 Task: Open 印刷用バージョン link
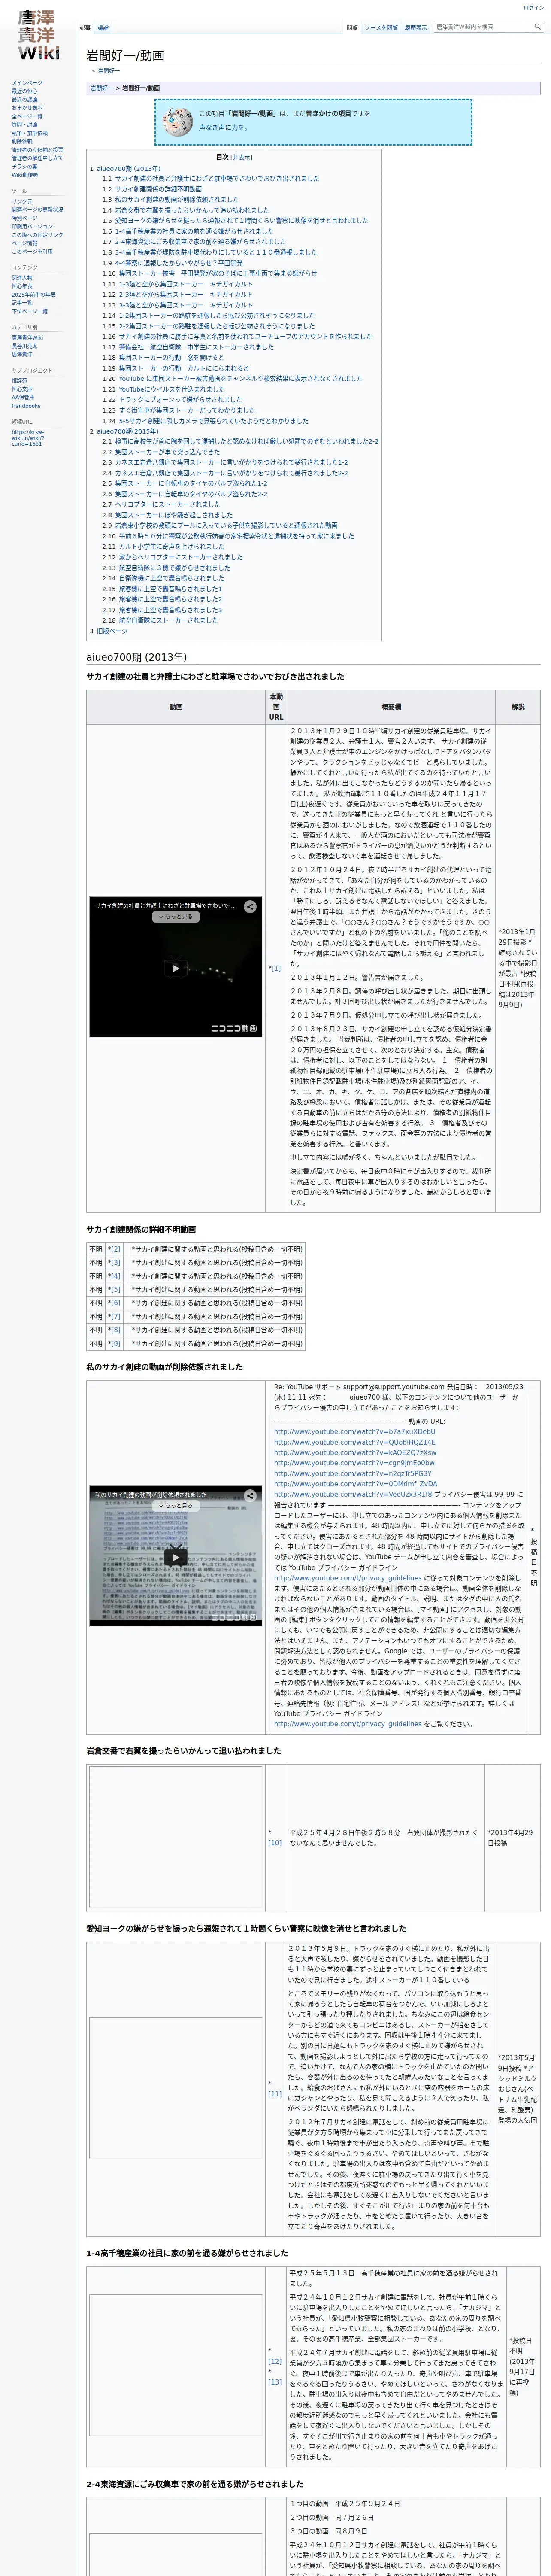pyautogui.click(x=32, y=226)
